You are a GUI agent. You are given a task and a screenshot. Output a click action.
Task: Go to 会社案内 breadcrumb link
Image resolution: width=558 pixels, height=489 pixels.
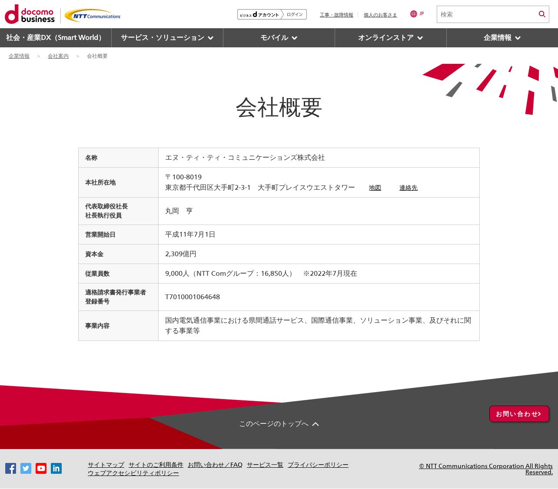tap(58, 56)
